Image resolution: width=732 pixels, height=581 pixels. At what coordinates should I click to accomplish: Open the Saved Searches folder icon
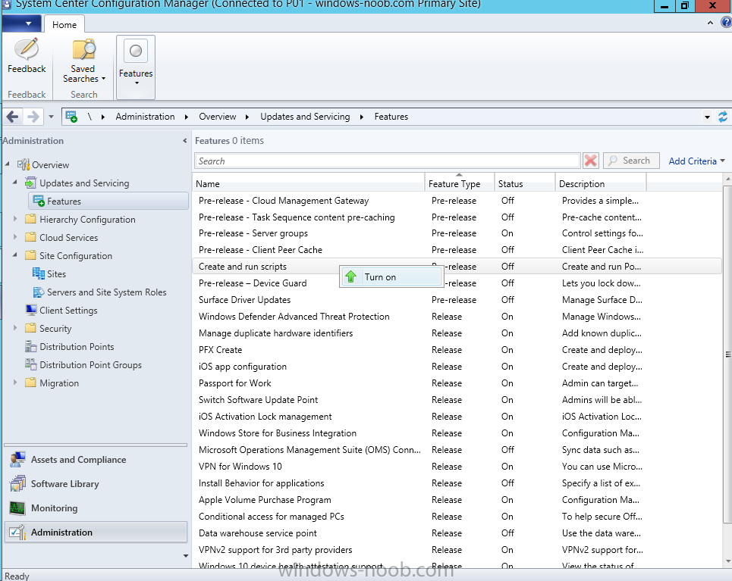[83, 49]
